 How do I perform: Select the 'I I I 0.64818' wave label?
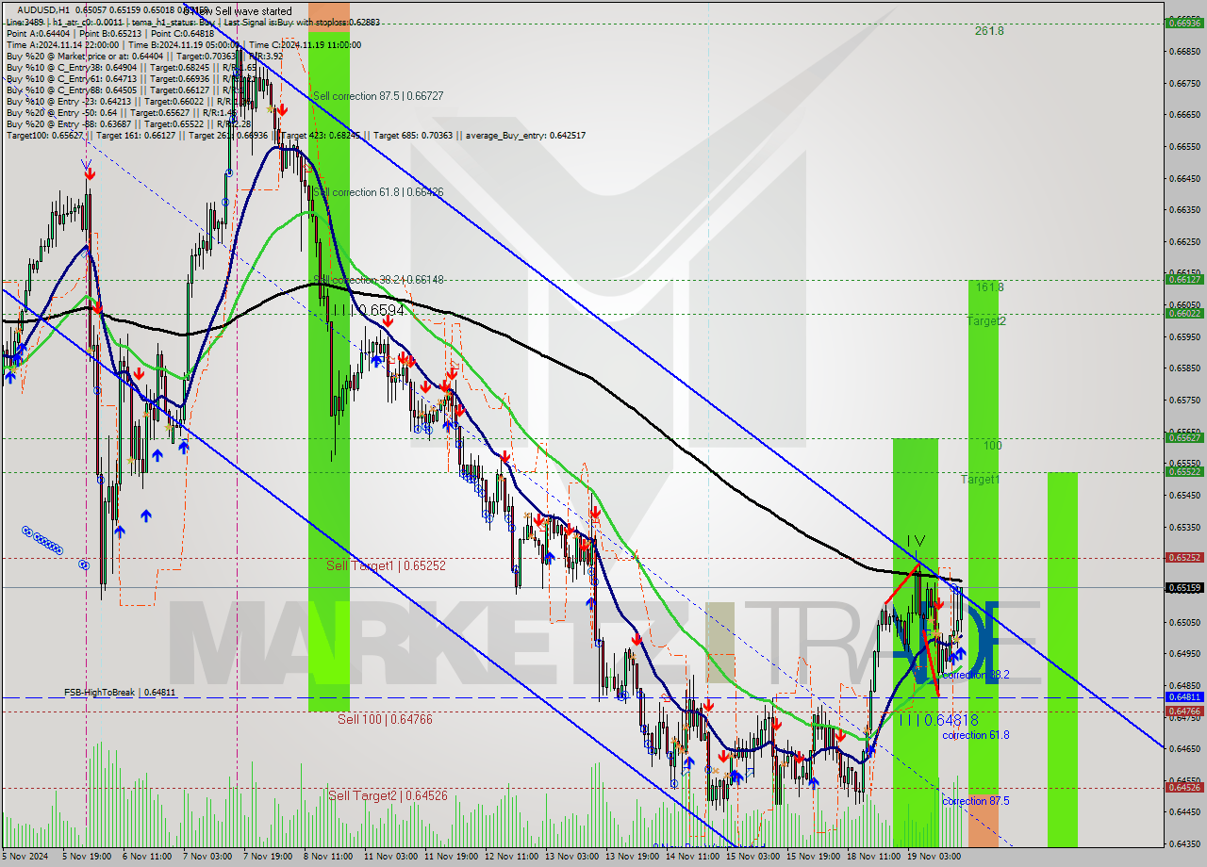click(938, 720)
